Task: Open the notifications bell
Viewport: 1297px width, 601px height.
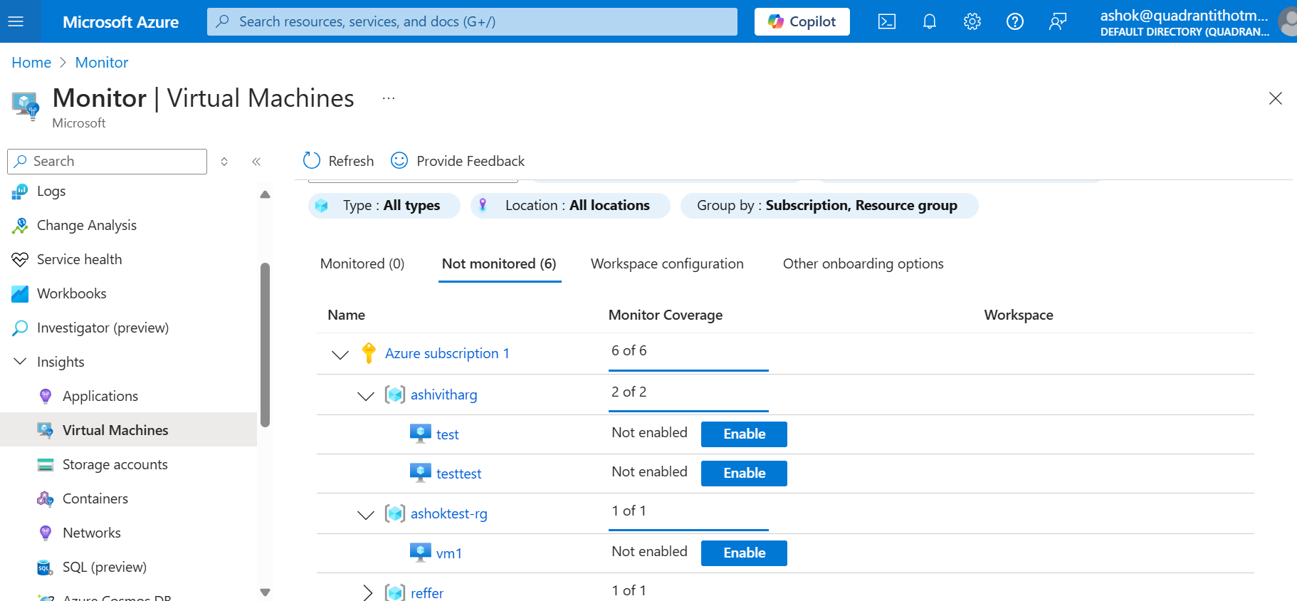Action: click(930, 21)
